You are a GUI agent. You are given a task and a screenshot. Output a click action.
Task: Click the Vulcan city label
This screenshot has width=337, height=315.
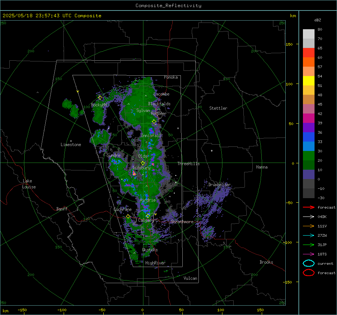(191, 278)
